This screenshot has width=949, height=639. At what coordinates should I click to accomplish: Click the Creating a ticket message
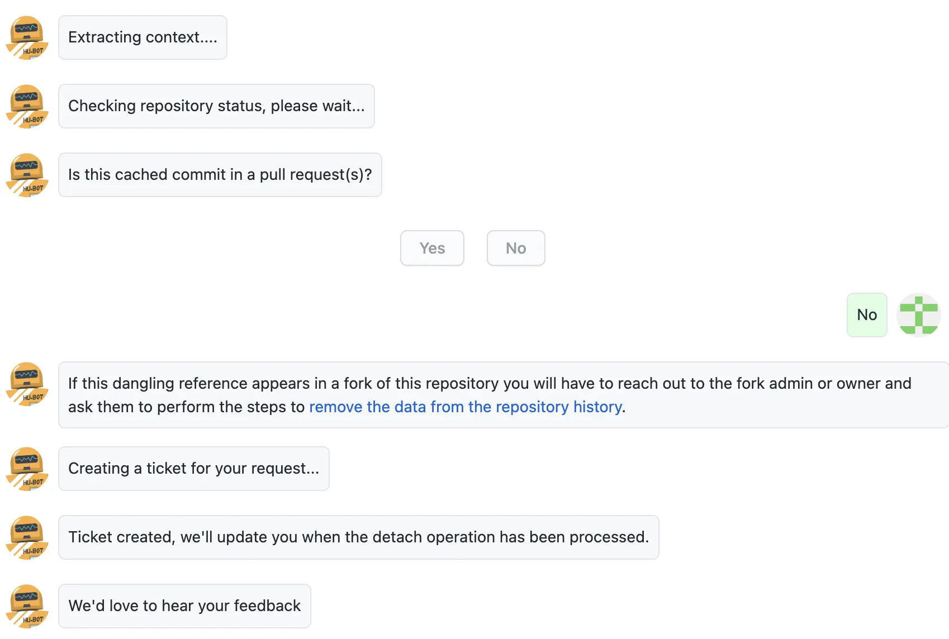pos(193,469)
